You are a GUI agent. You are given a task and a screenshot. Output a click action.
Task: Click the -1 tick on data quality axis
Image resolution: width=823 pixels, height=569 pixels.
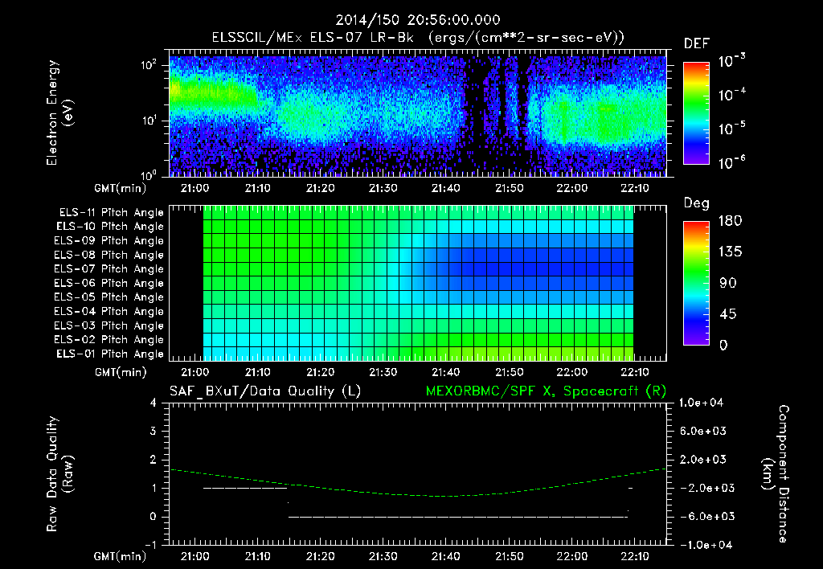(150, 545)
